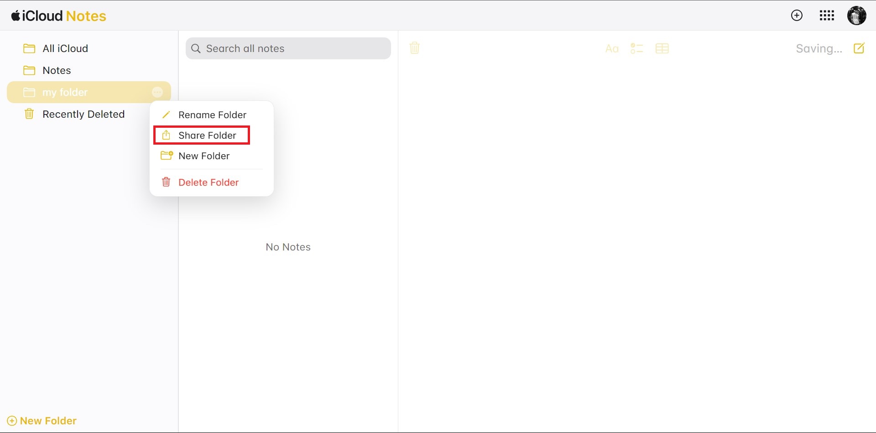Screen dimensions: 876x433
Task: Insert a table using the table icon
Action: [662, 48]
